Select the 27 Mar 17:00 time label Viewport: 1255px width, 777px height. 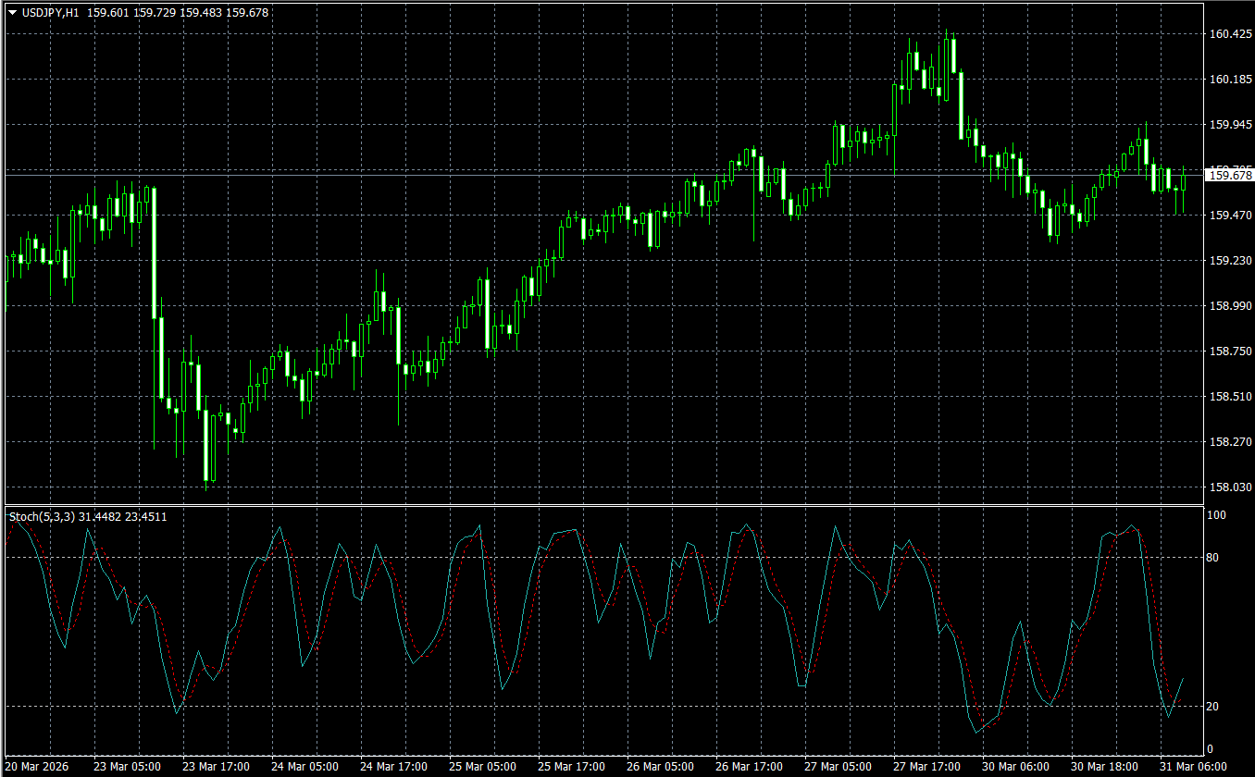pos(926,767)
